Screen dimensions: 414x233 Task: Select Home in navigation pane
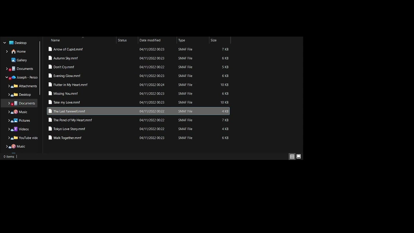tap(21, 51)
